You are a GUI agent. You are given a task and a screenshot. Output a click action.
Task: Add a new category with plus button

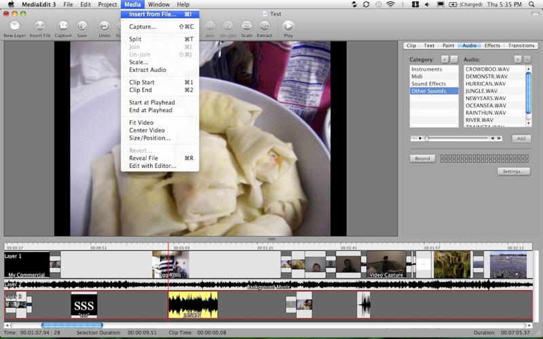click(445, 60)
